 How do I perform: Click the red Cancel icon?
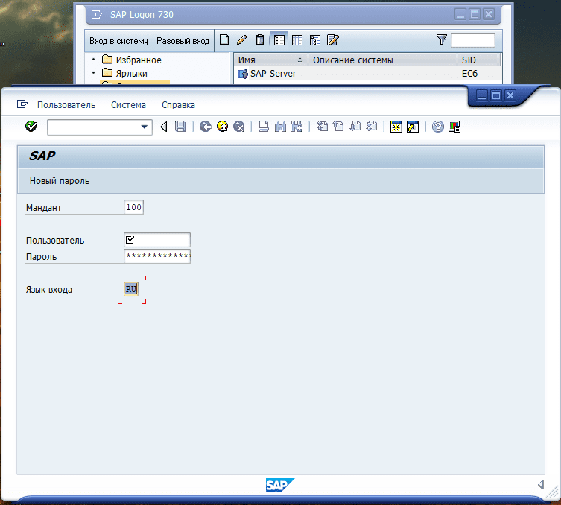pyautogui.click(x=238, y=127)
